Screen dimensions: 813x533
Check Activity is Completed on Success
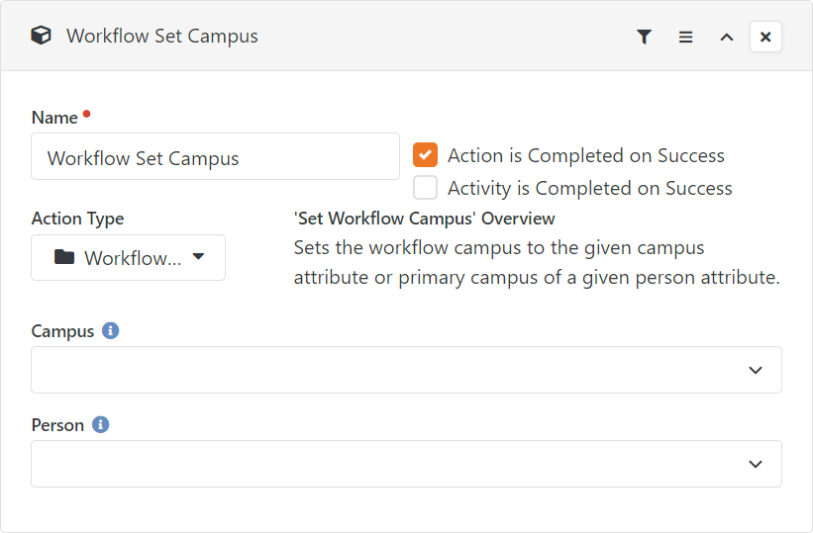click(425, 188)
